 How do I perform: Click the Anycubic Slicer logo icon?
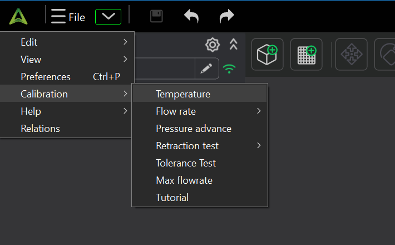pyautogui.click(x=19, y=17)
